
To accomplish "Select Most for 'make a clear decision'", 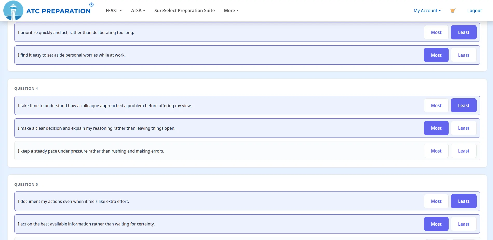I will coord(436,128).
